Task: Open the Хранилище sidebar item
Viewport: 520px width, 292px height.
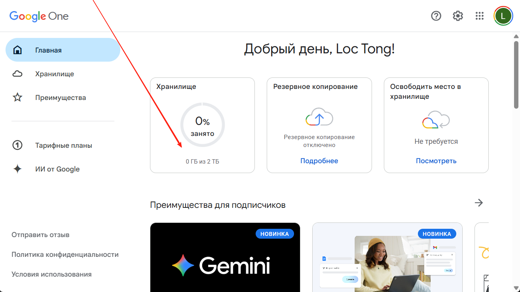Action: point(63,74)
